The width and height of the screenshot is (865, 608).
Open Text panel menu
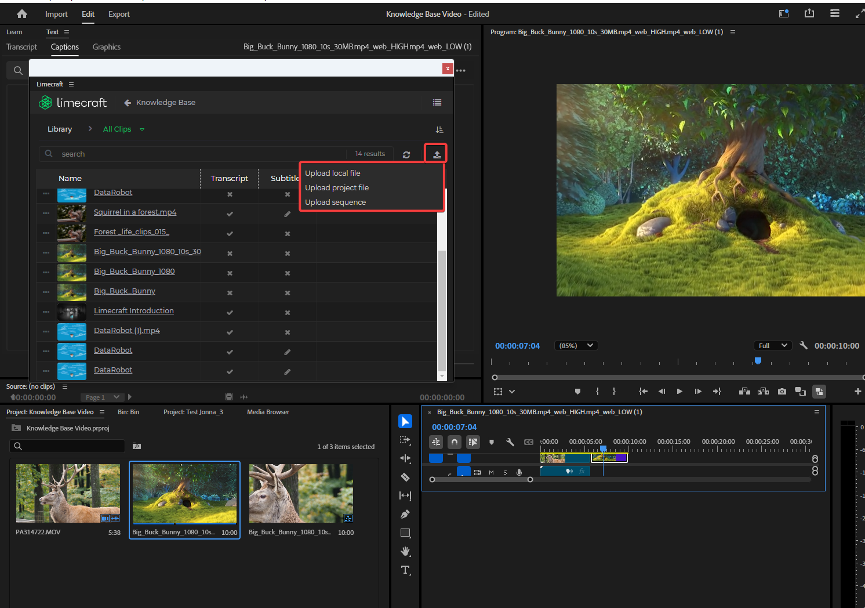click(x=67, y=32)
